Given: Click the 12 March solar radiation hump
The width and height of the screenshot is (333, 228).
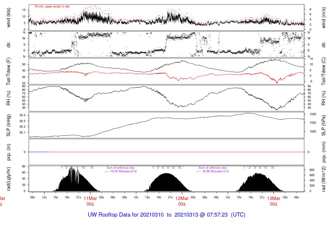Looking at the screenshot, I should pos(168,182).
